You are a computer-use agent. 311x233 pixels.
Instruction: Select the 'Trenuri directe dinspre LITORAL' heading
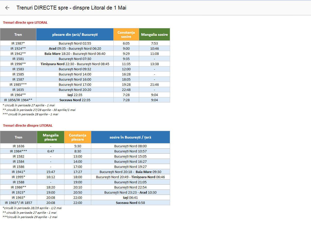28,126
